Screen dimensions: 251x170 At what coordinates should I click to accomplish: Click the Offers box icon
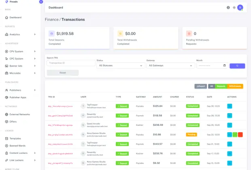(6, 122)
